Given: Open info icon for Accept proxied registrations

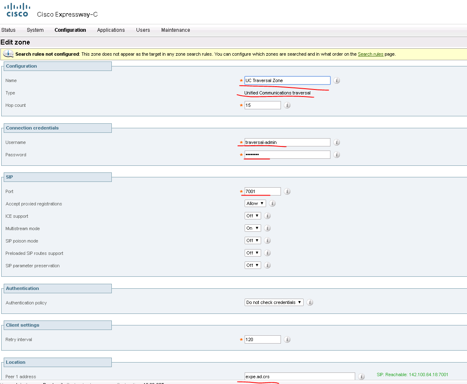Looking at the screenshot, I should point(272,203).
